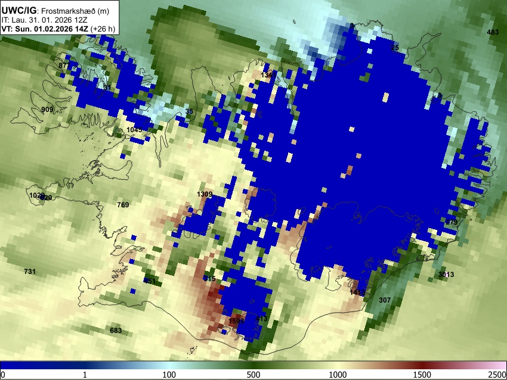
Task: Click the map value 25
Action: tap(395, 48)
